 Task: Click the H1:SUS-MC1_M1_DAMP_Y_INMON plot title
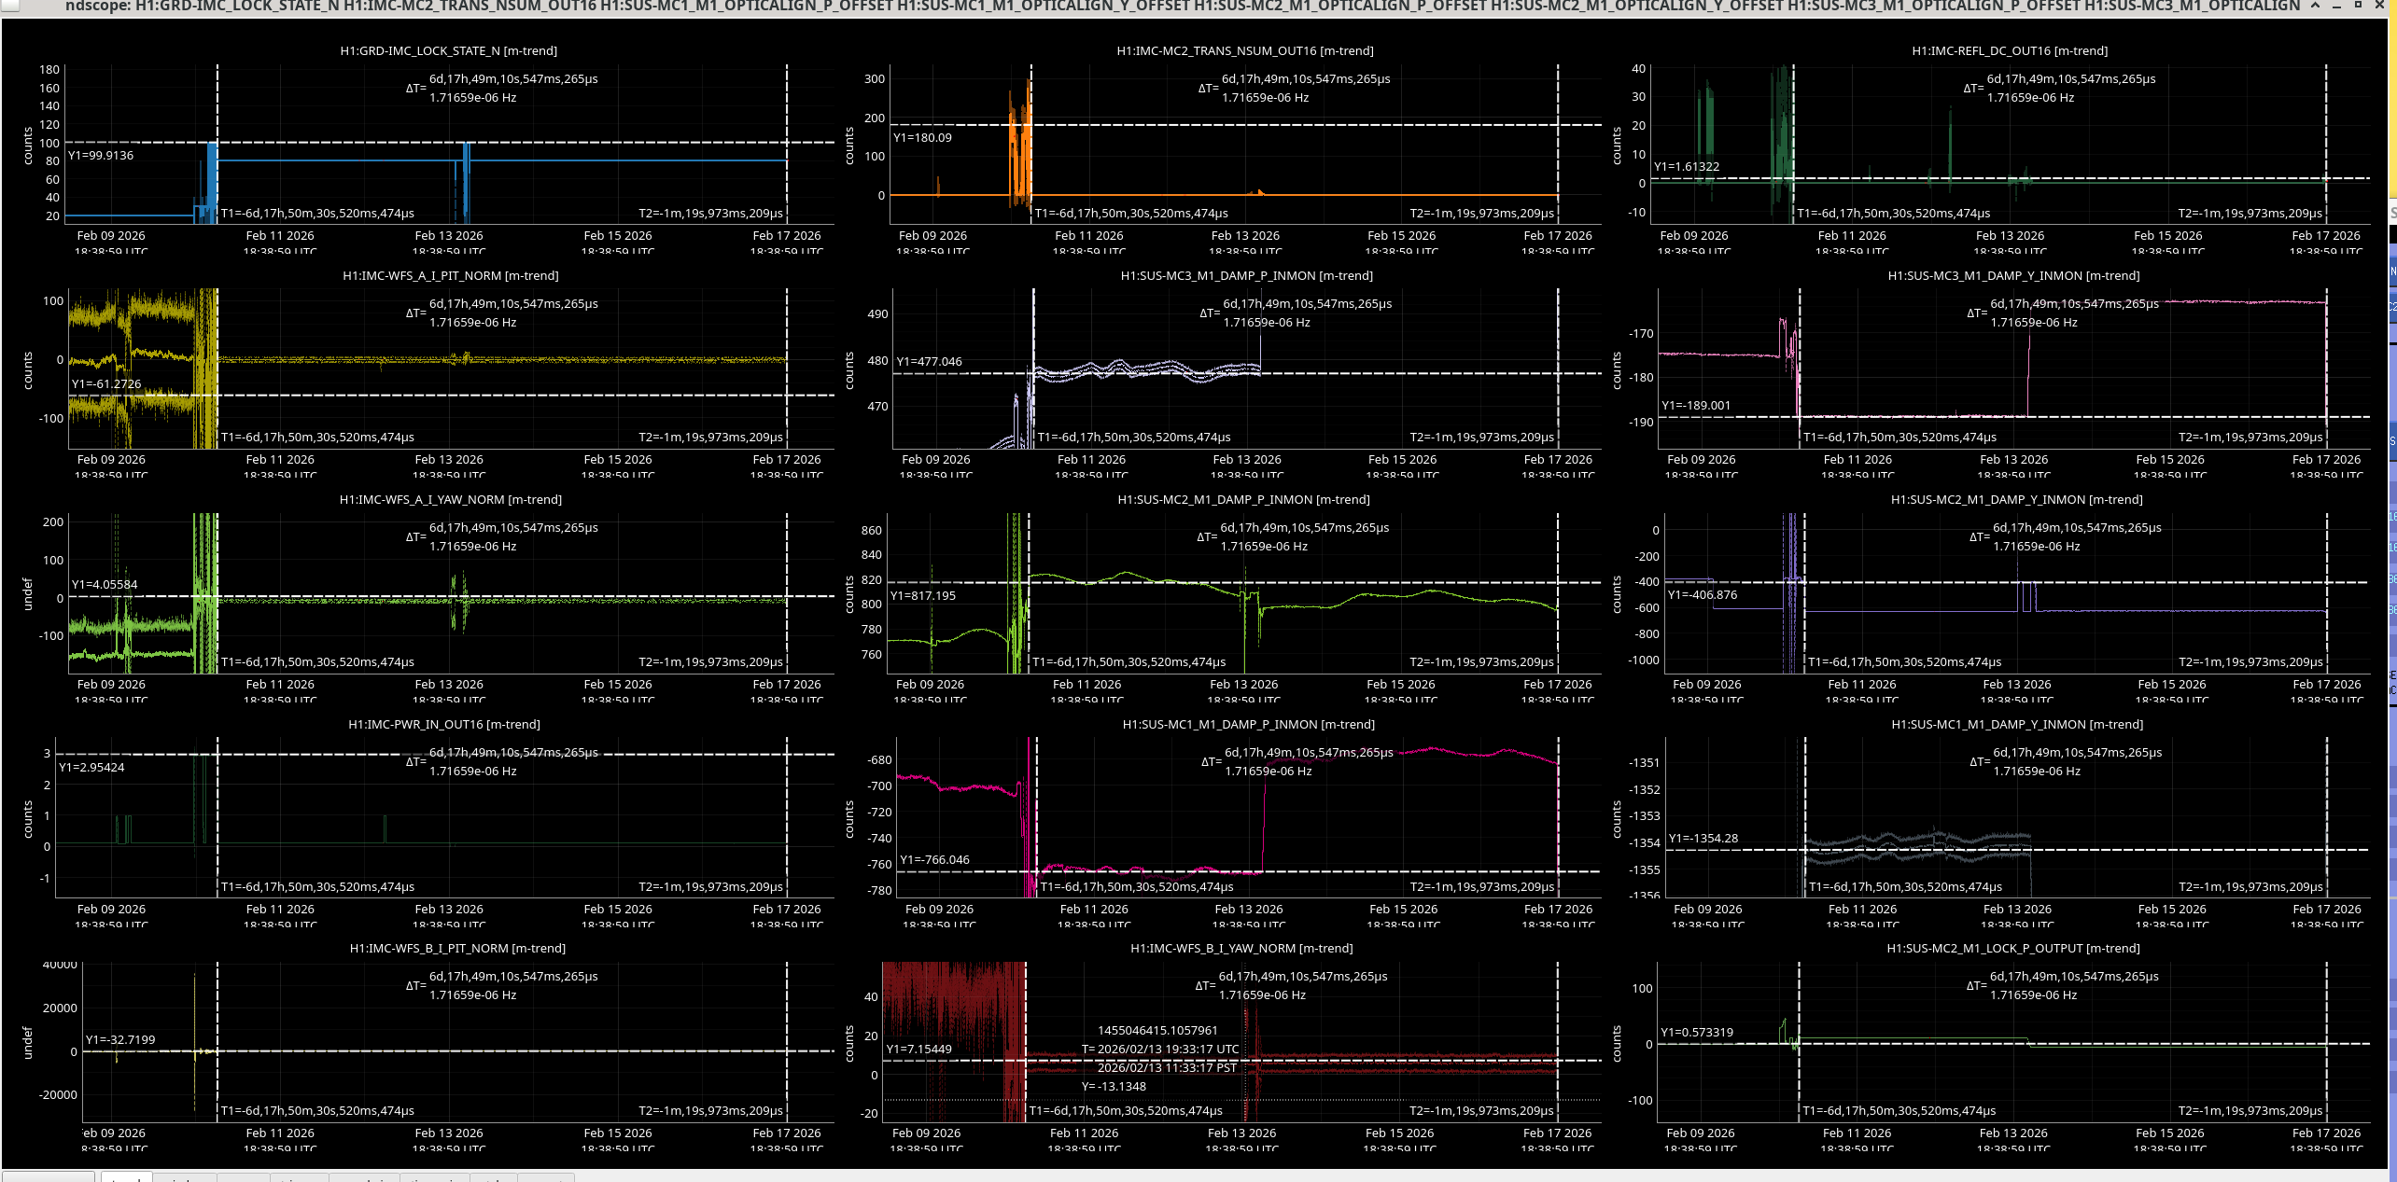[x=2016, y=725]
